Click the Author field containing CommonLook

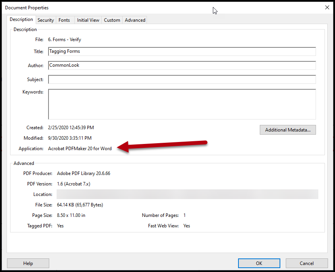(x=182, y=66)
